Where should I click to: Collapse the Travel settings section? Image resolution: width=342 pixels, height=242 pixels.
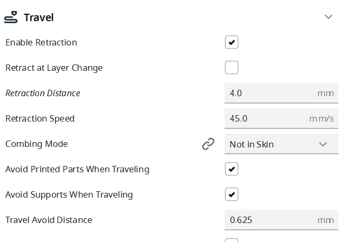(x=328, y=17)
